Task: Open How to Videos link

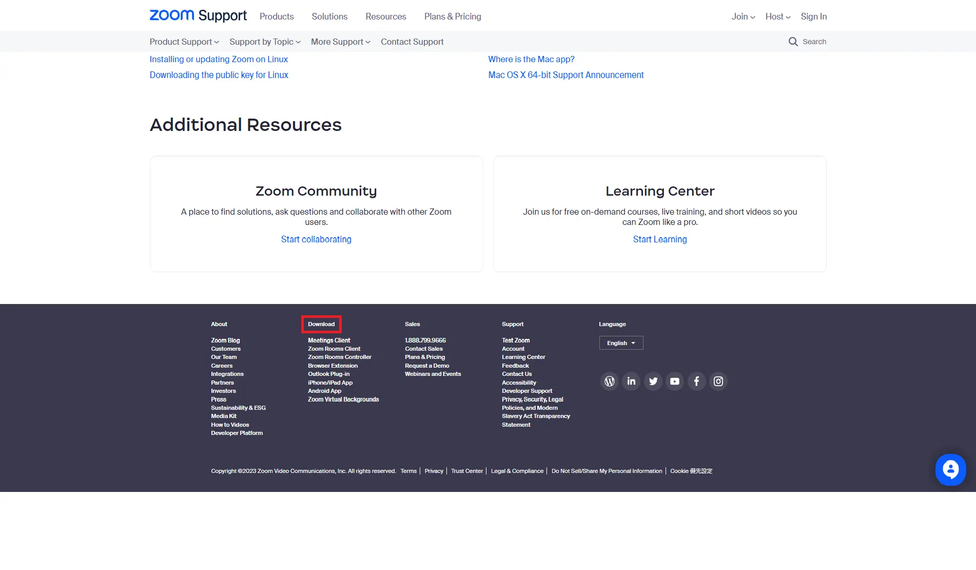Action: coord(230,425)
